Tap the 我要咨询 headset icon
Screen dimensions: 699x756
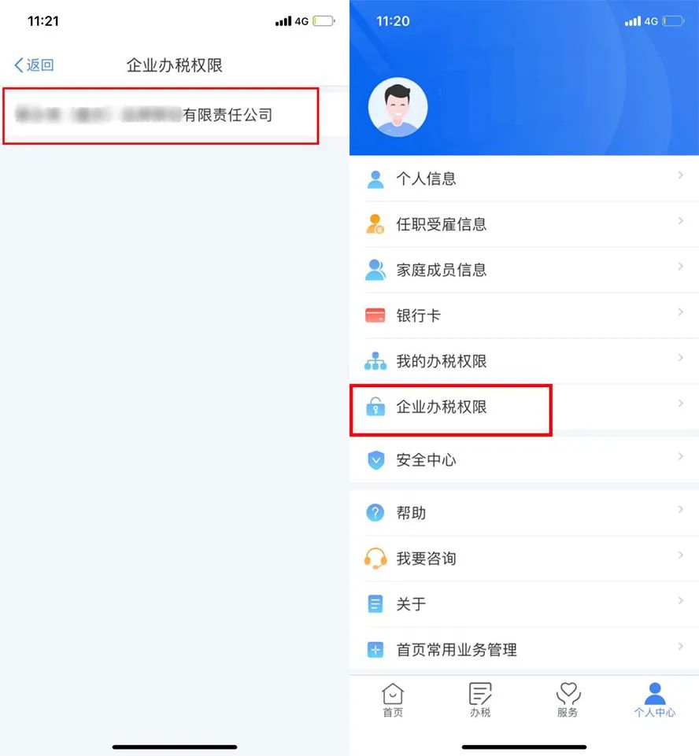coord(375,559)
